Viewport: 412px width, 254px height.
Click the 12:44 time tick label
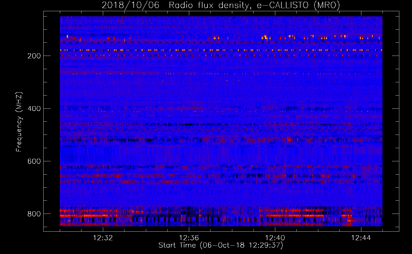pos(361,238)
